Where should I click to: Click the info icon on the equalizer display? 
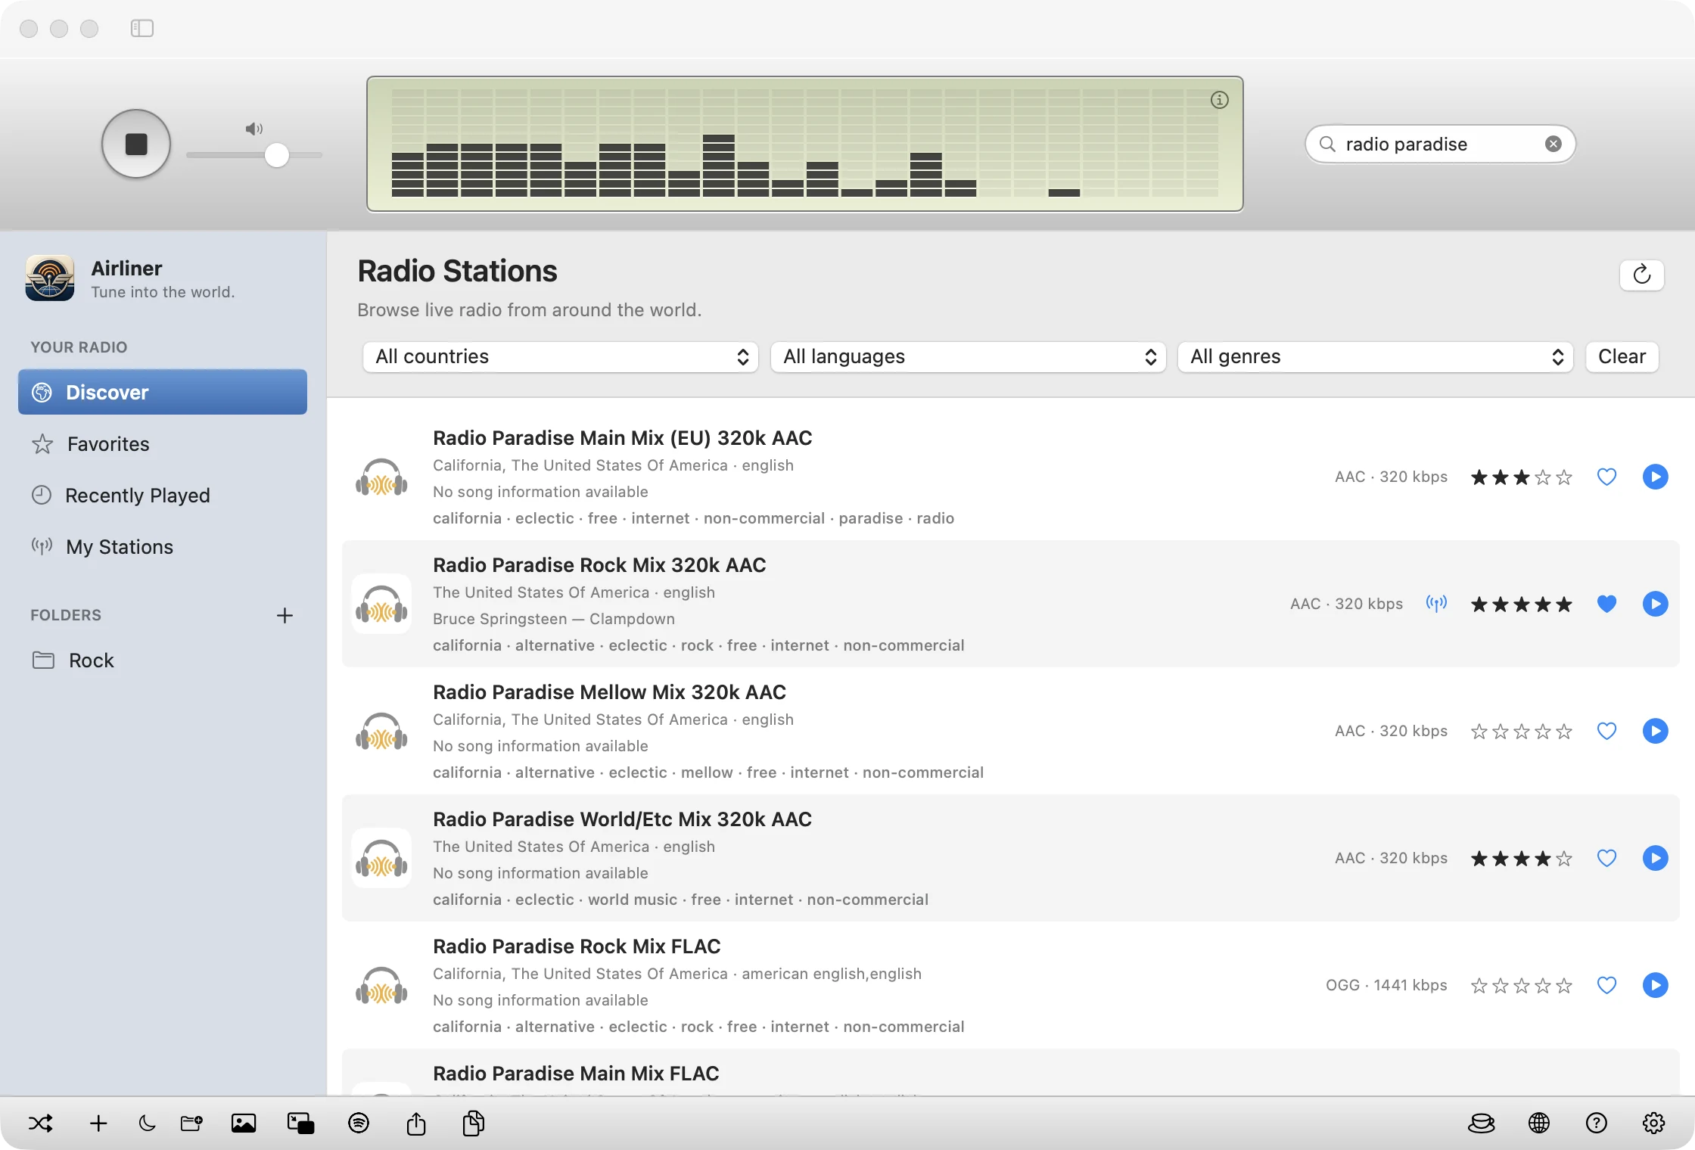1220,100
